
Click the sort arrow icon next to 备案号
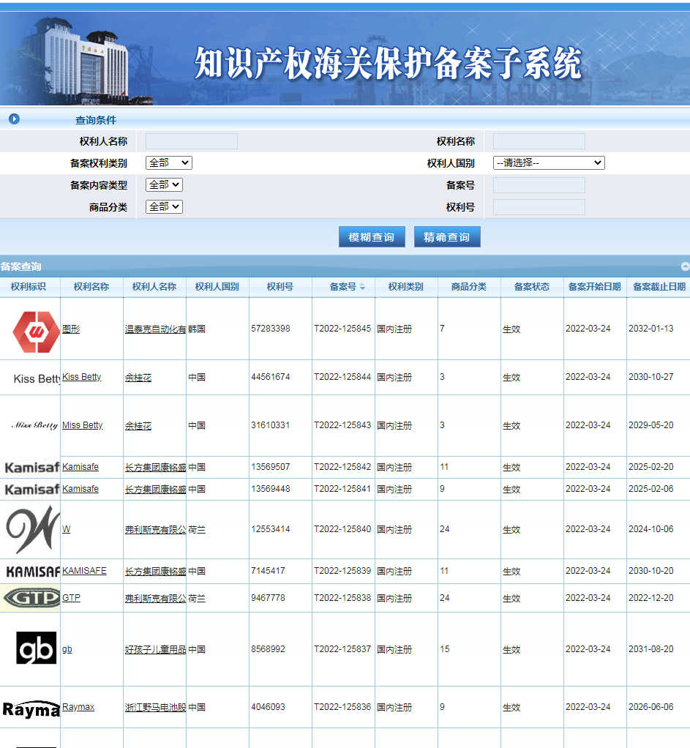(362, 287)
